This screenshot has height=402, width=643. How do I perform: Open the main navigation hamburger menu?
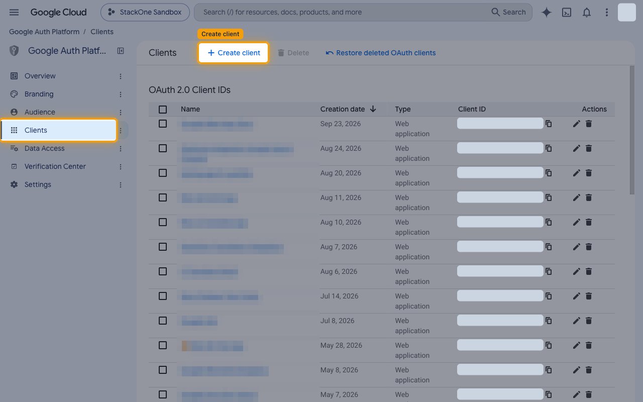(x=14, y=12)
